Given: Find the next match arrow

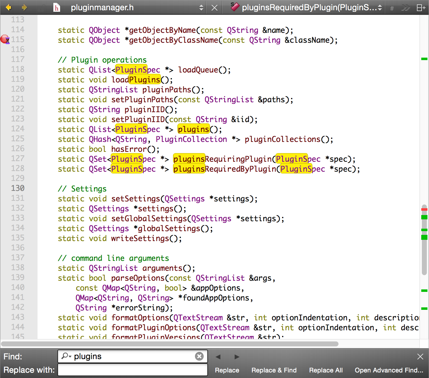Looking at the screenshot, I should coord(237,357).
